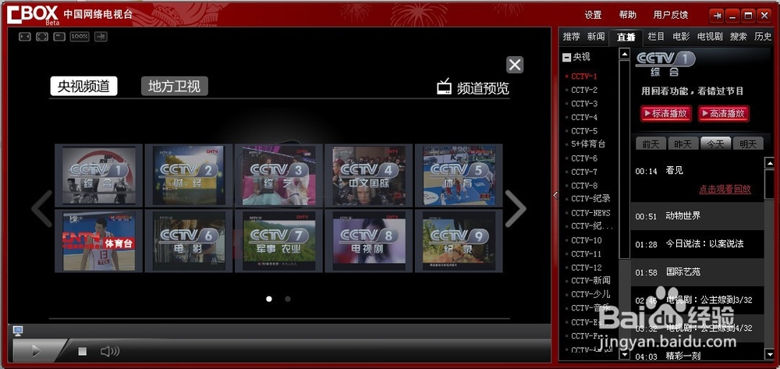This screenshot has width=780, height=369.
Task: Open CCTV-1 综合 channel thumbnail
Action: tap(98, 175)
